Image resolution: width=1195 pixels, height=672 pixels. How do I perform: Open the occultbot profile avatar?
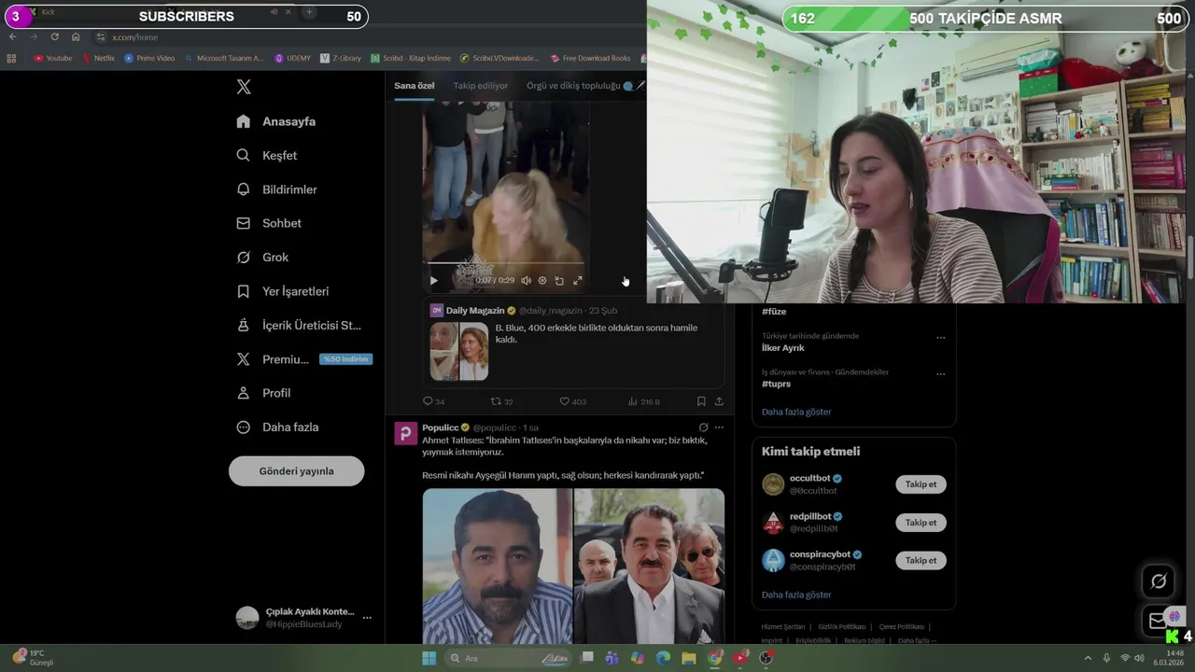(x=773, y=484)
